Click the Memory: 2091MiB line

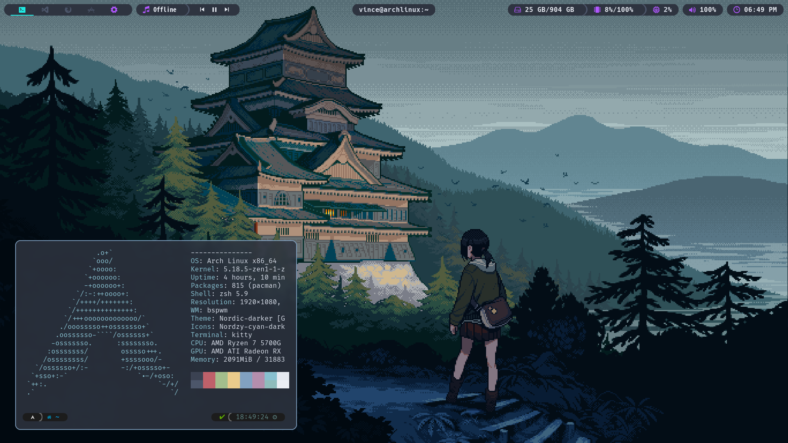point(238,360)
